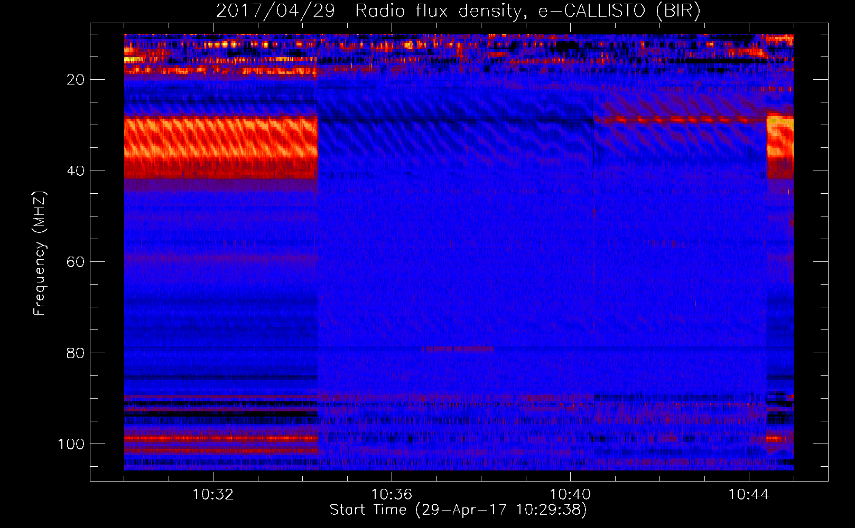Viewport: 855px width, 528px height.
Task: Select the 'Frequency (MHZ)' y-axis label
Action: (40, 253)
